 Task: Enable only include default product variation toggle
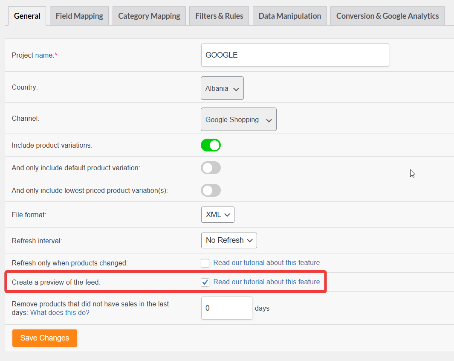[x=211, y=168]
